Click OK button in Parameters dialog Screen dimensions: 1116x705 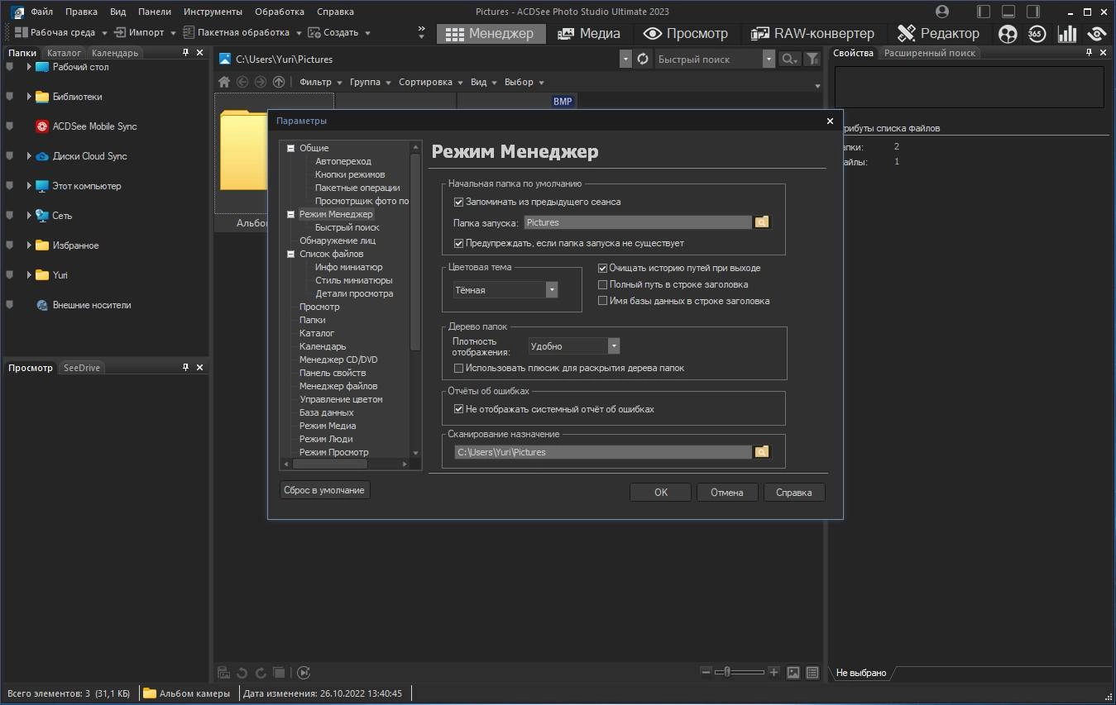click(660, 492)
